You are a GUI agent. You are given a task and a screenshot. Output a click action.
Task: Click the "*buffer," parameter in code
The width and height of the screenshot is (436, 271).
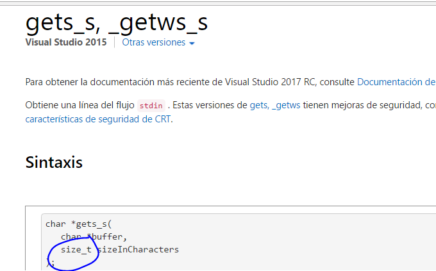(x=106, y=236)
